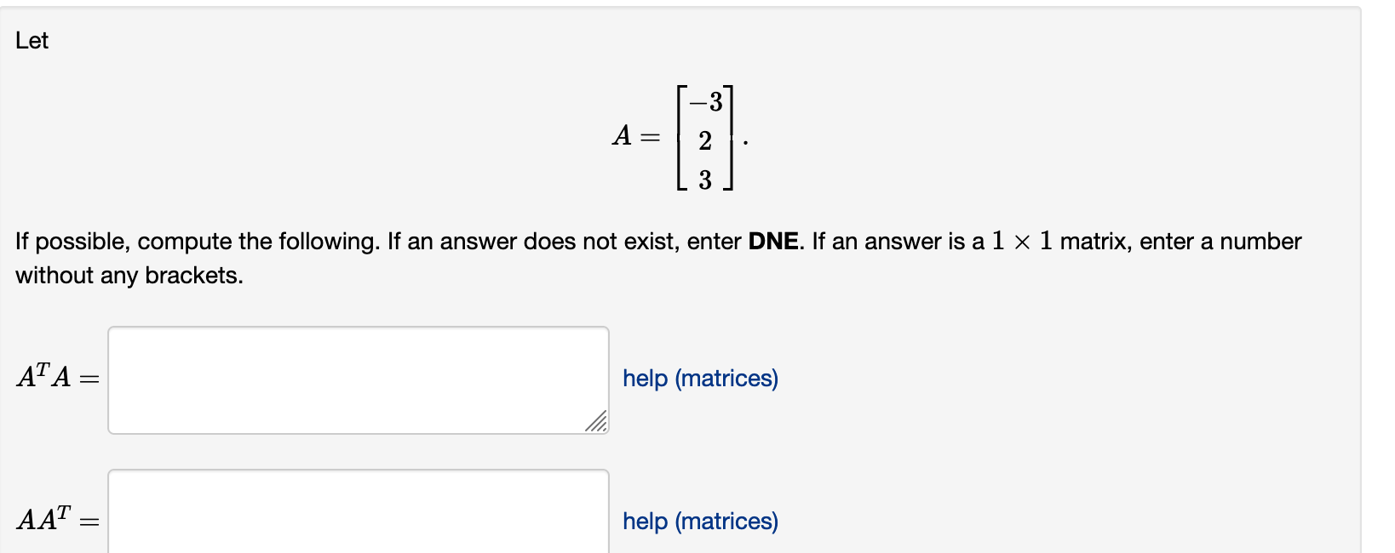The width and height of the screenshot is (1395, 553).
Task: Click the bolded DNE text in instructions
Action: (771, 241)
